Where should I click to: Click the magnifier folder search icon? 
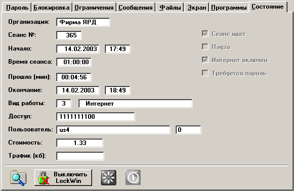pyautogui.click(x=18, y=178)
